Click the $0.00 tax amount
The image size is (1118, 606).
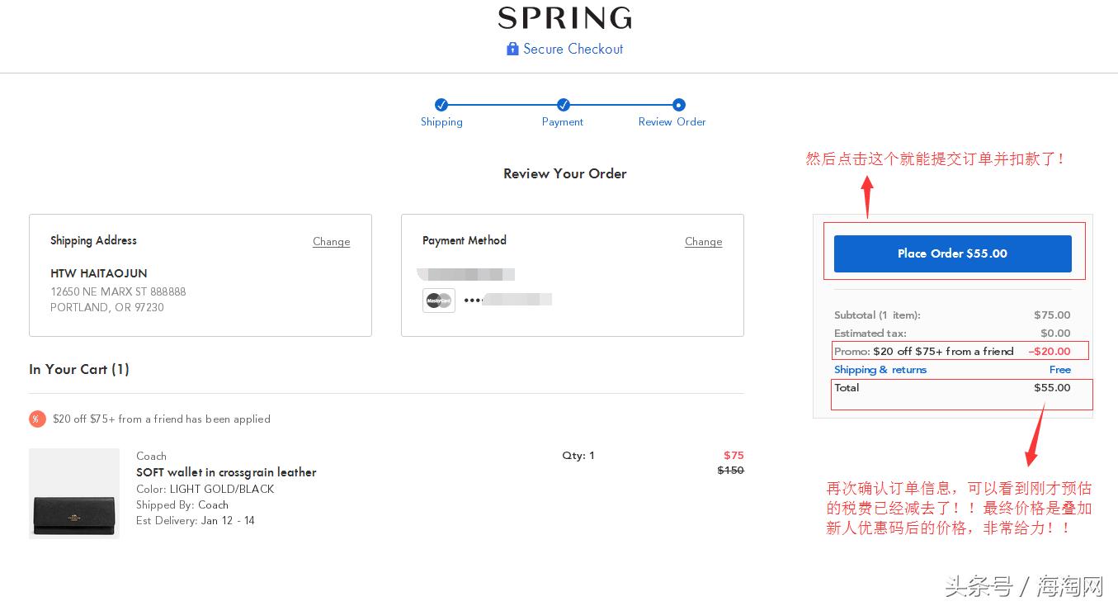[x=1055, y=333]
